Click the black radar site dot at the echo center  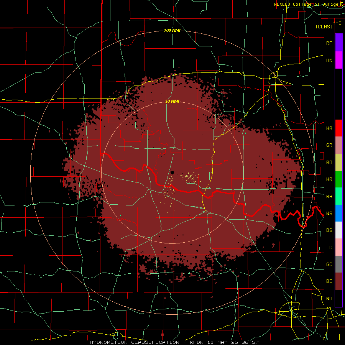172,172
